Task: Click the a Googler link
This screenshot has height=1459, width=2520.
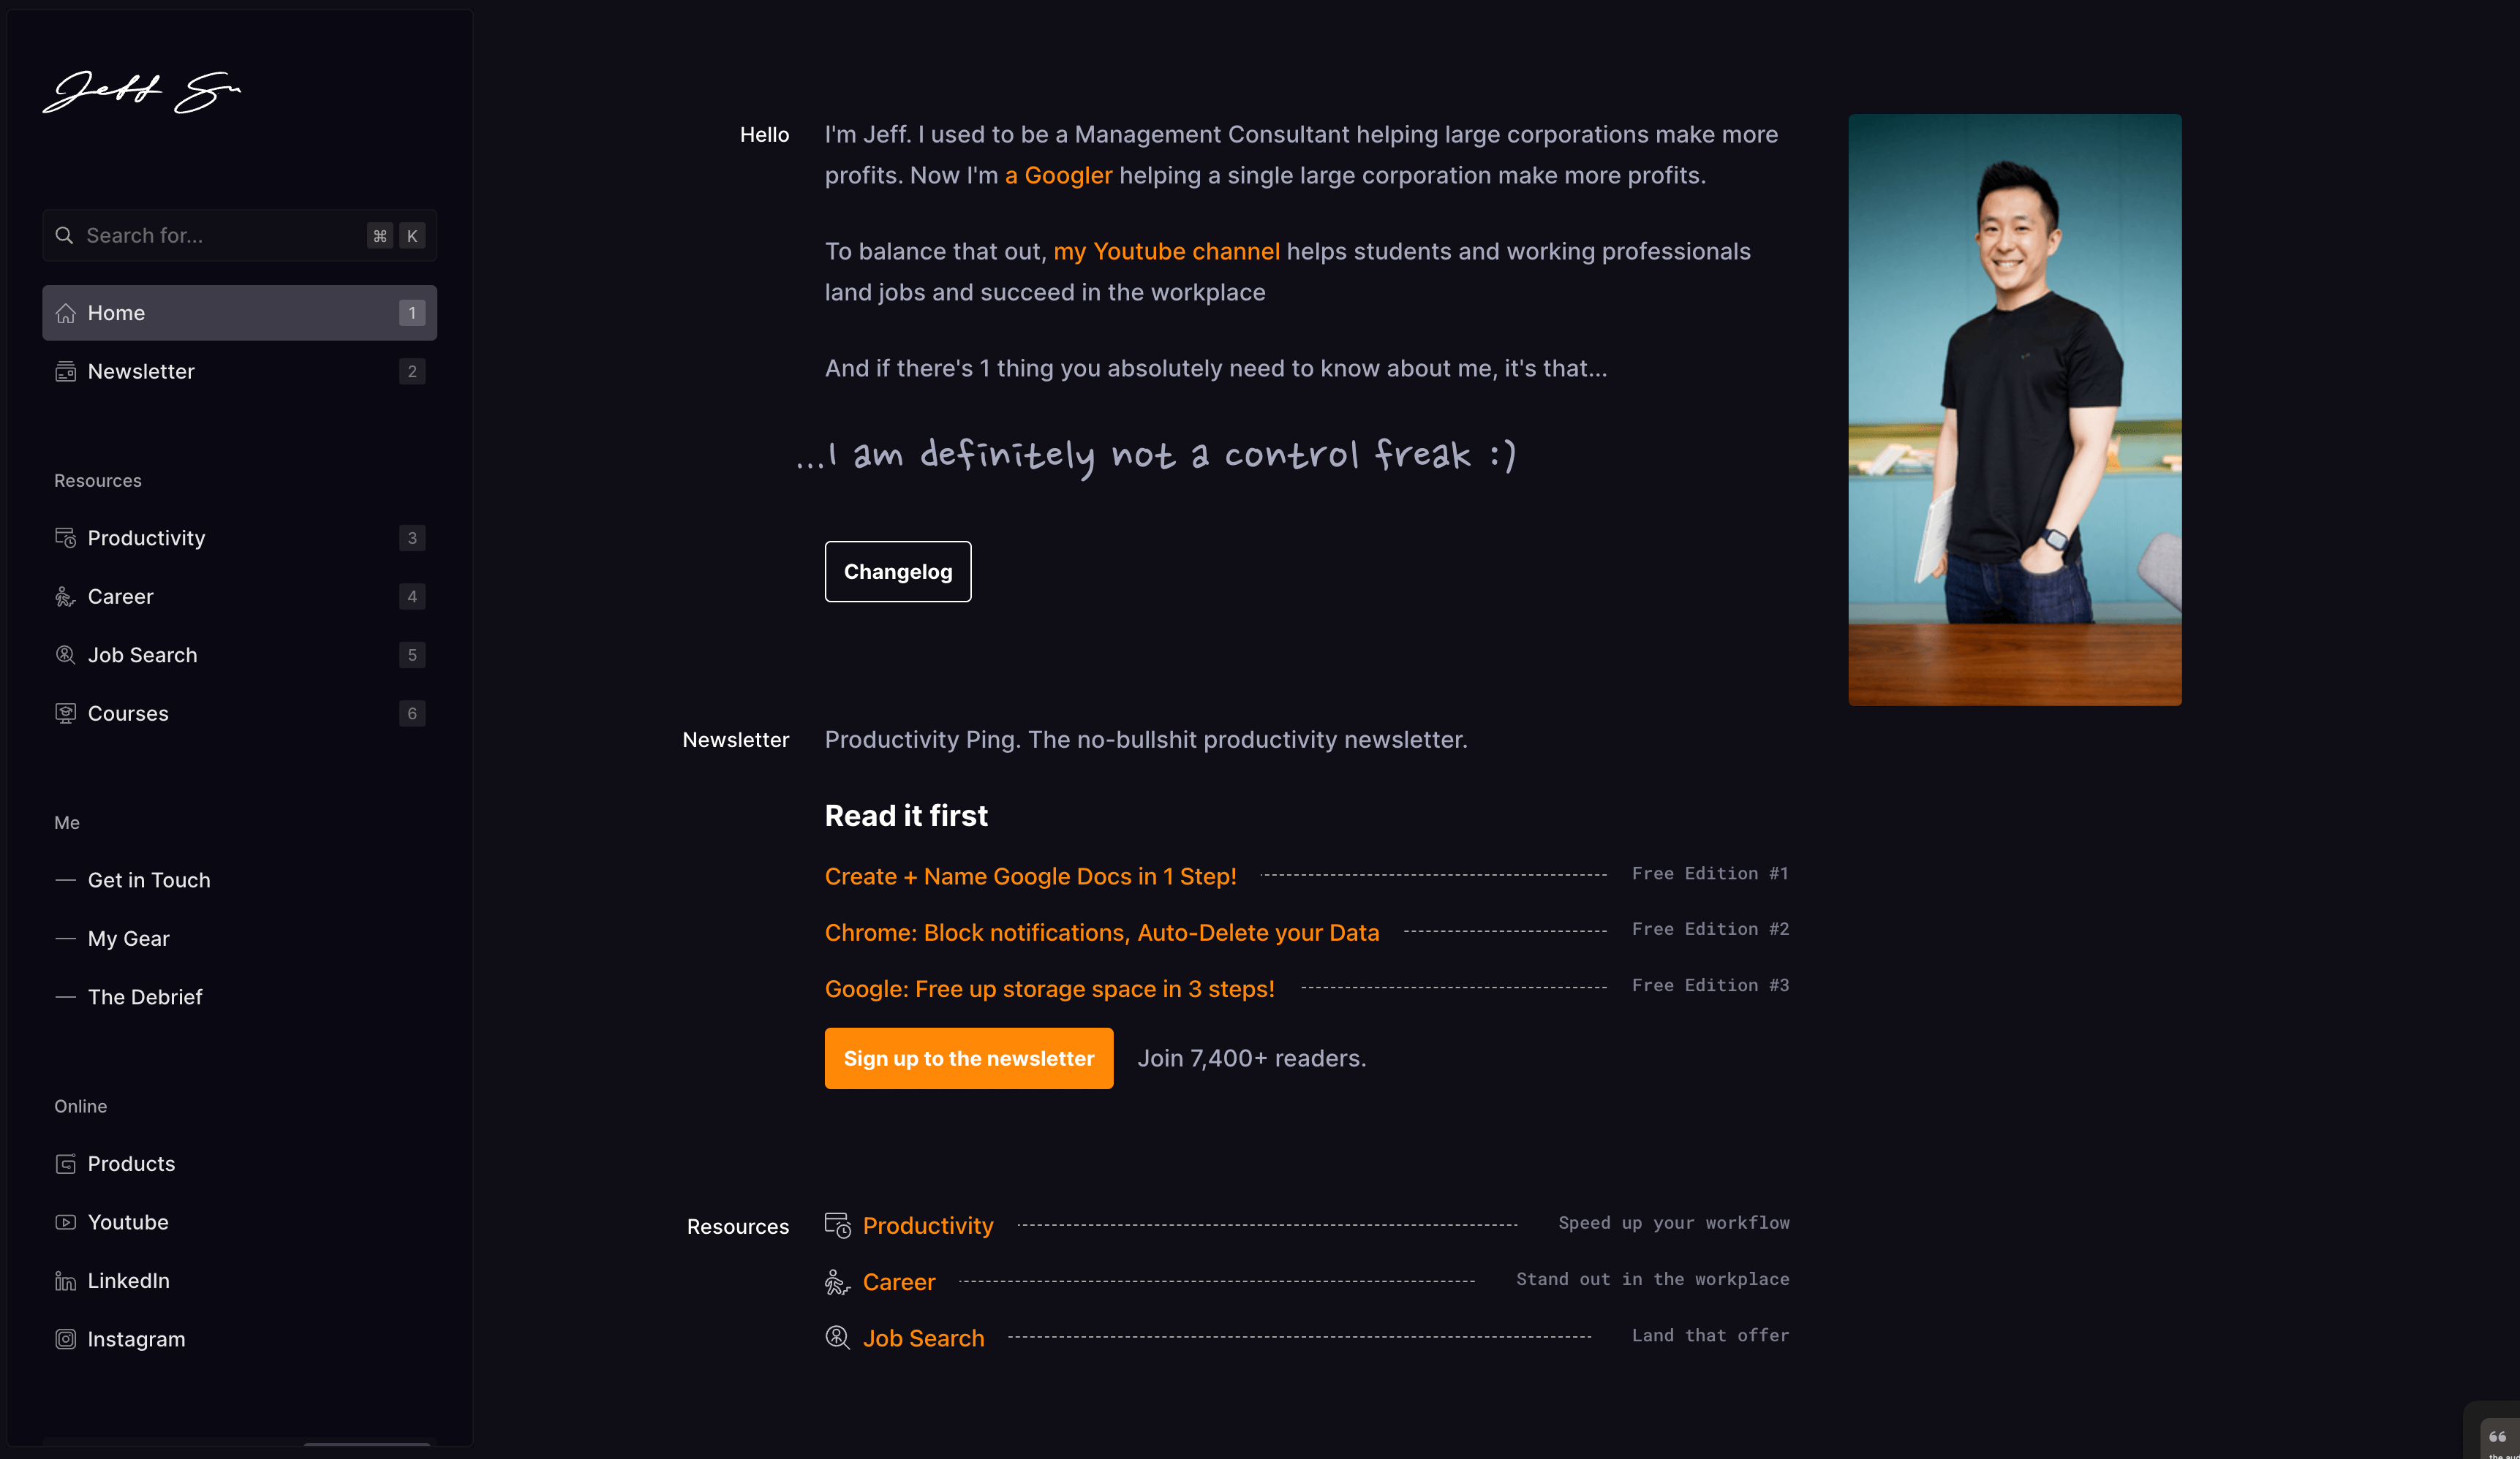Action: tap(1057, 174)
